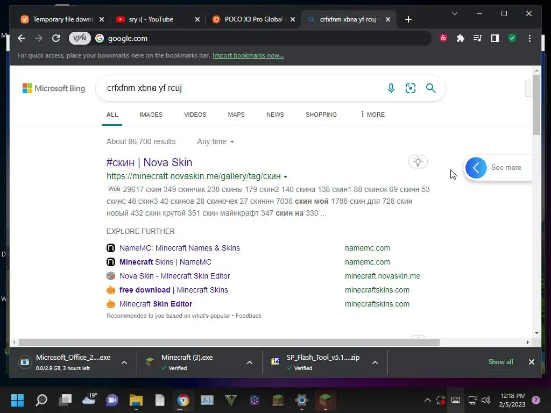This screenshot has height=413, width=551.
Task: Click the minecraft.novaskin.me domain text
Action: (x=383, y=276)
